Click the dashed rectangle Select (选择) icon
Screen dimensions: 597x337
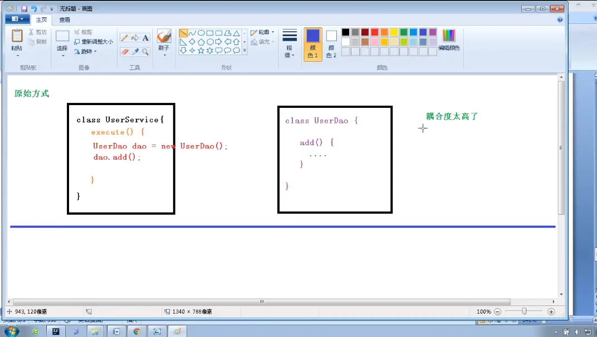click(x=62, y=36)
